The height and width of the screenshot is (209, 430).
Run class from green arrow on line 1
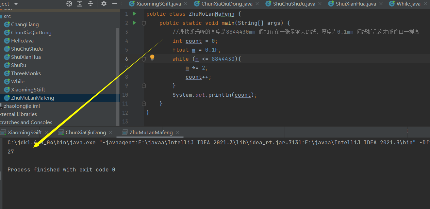point(134,14)
